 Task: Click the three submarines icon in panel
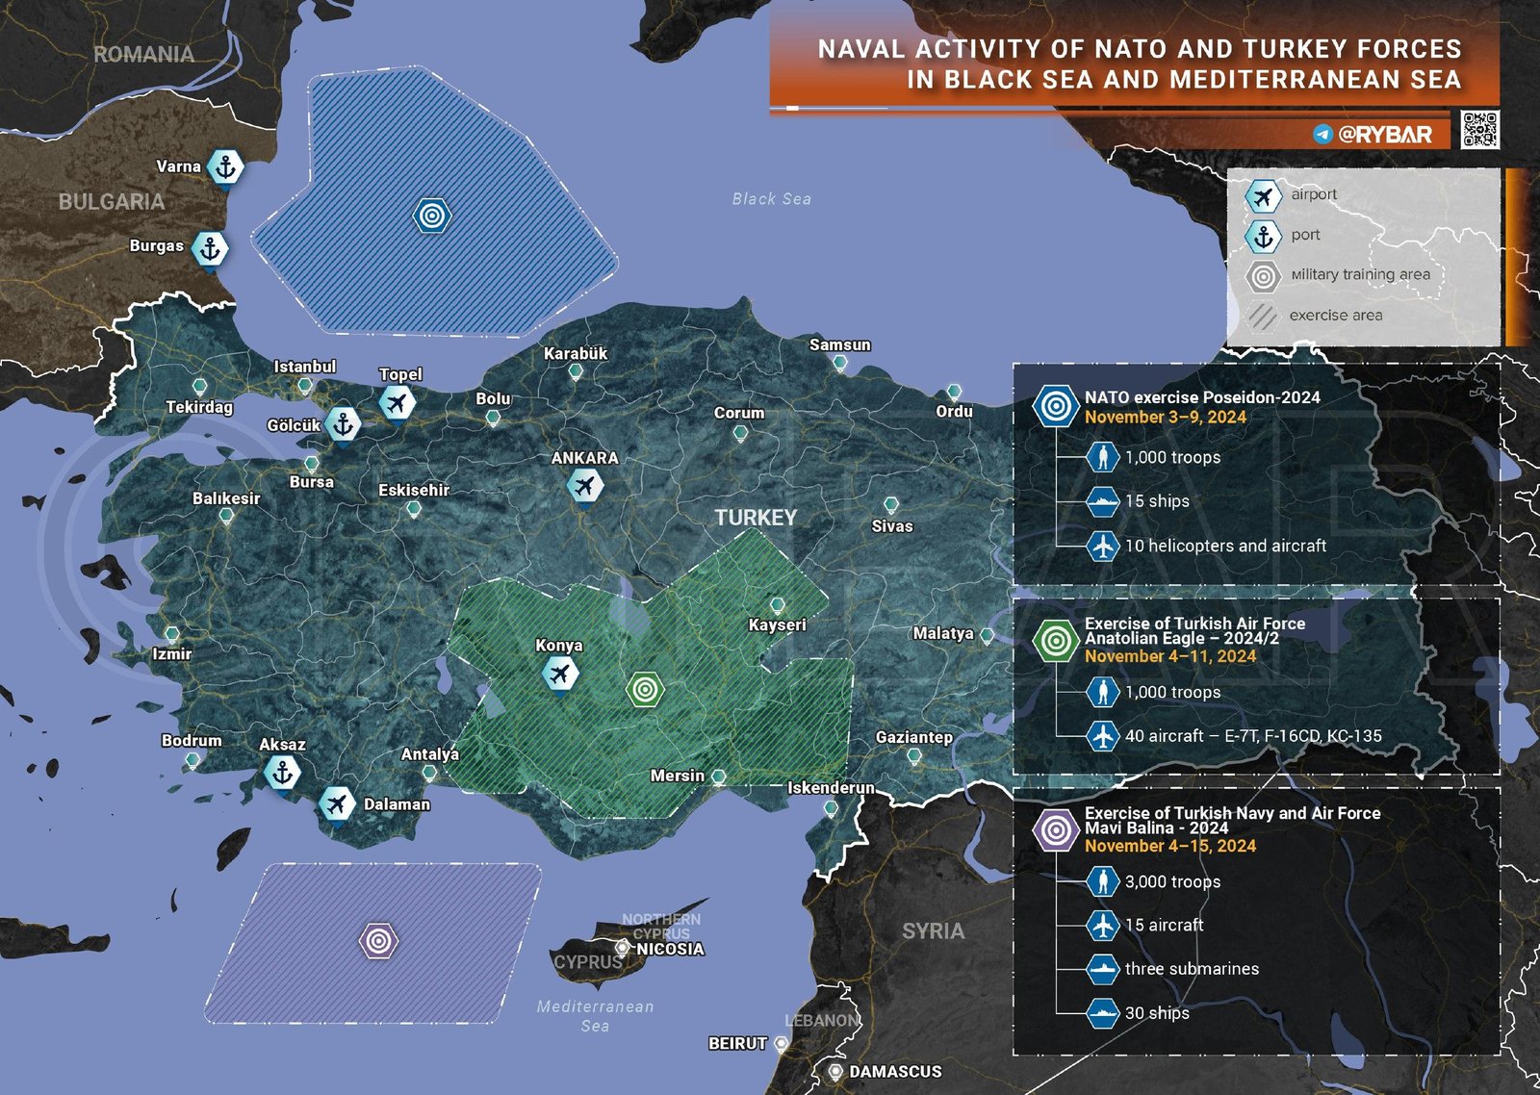[1102, 969]
